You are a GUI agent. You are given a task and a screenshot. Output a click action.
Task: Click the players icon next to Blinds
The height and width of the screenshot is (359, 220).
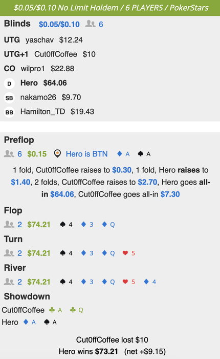(90, 24)
